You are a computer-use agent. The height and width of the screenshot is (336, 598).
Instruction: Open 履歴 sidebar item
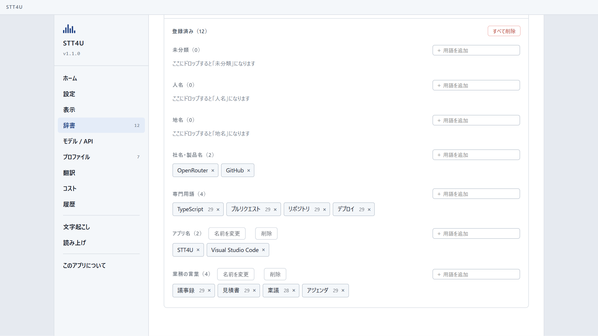(101, 204)
